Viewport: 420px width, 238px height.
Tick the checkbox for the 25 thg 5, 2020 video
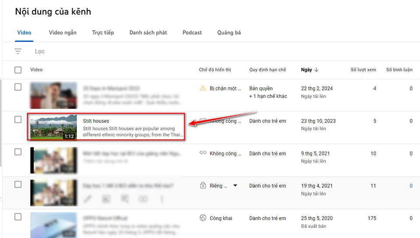[x=18, y=217]
